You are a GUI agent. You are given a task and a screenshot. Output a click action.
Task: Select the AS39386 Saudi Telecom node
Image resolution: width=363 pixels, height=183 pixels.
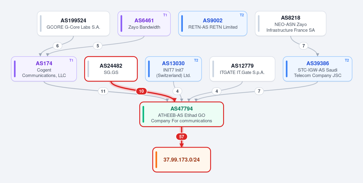point(318,69)
